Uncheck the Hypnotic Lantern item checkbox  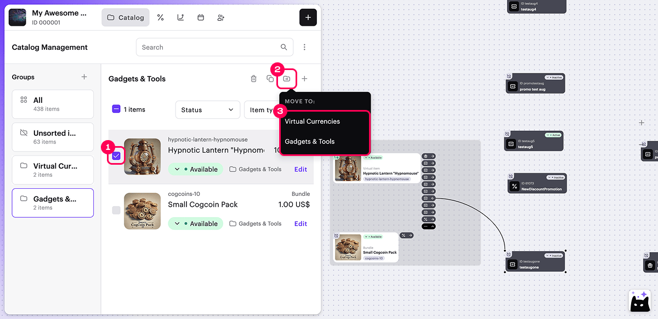coord(116,156)
